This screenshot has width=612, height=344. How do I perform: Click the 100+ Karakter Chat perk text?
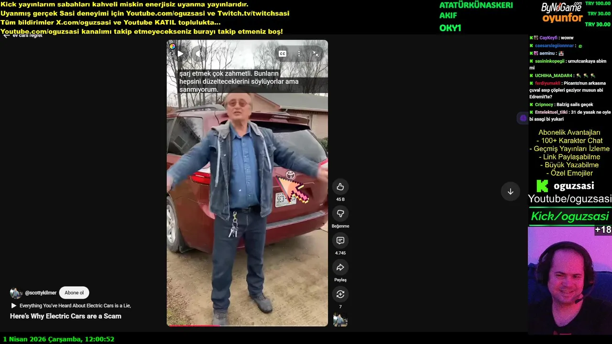click(569, 140)
